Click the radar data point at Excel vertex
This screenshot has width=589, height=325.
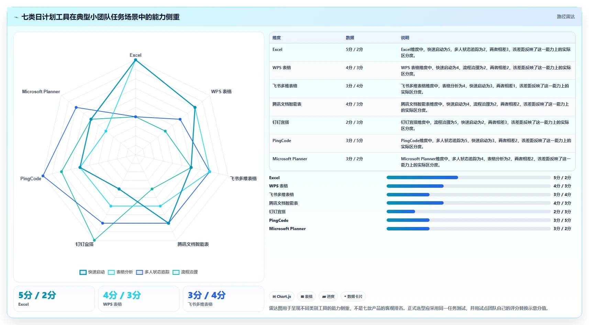pos(135,60)
